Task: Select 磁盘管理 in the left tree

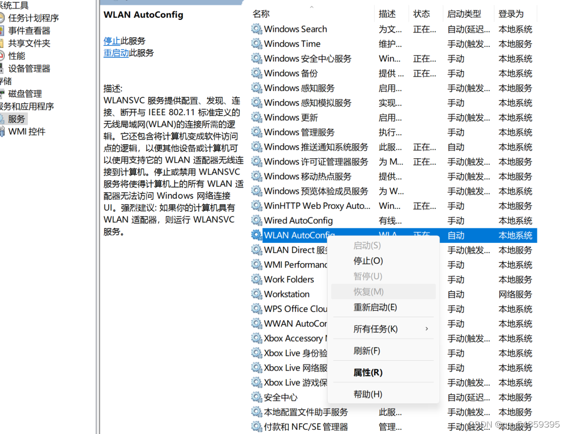Action: point(25,94)
